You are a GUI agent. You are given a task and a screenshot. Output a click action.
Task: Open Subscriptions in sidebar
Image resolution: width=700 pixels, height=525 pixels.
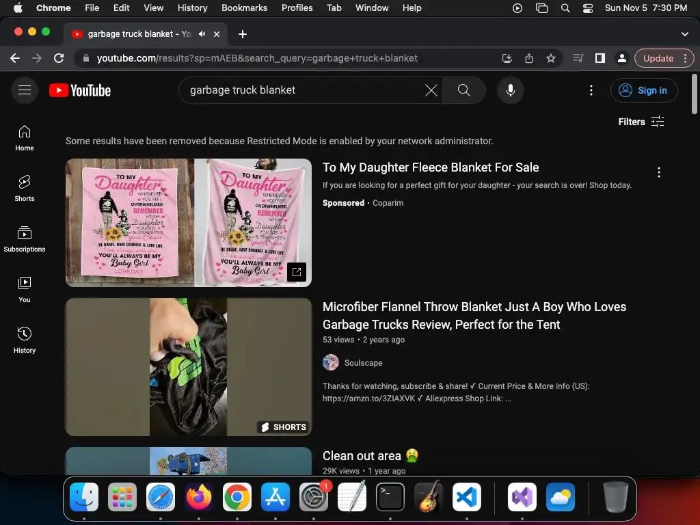(x=25, y=239)
